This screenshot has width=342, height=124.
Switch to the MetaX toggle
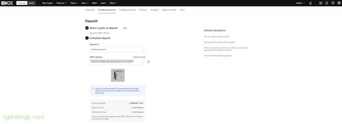31,3
